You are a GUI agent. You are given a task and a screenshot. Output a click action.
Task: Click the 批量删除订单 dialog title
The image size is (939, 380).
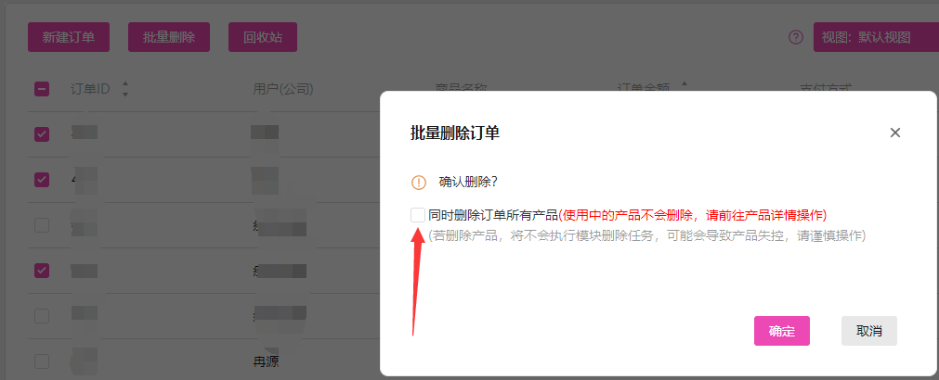(x=454, y=133)
